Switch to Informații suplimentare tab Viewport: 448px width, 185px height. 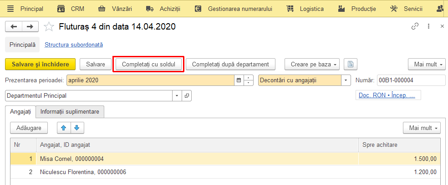pyautogui.click(x=70, y=112)
